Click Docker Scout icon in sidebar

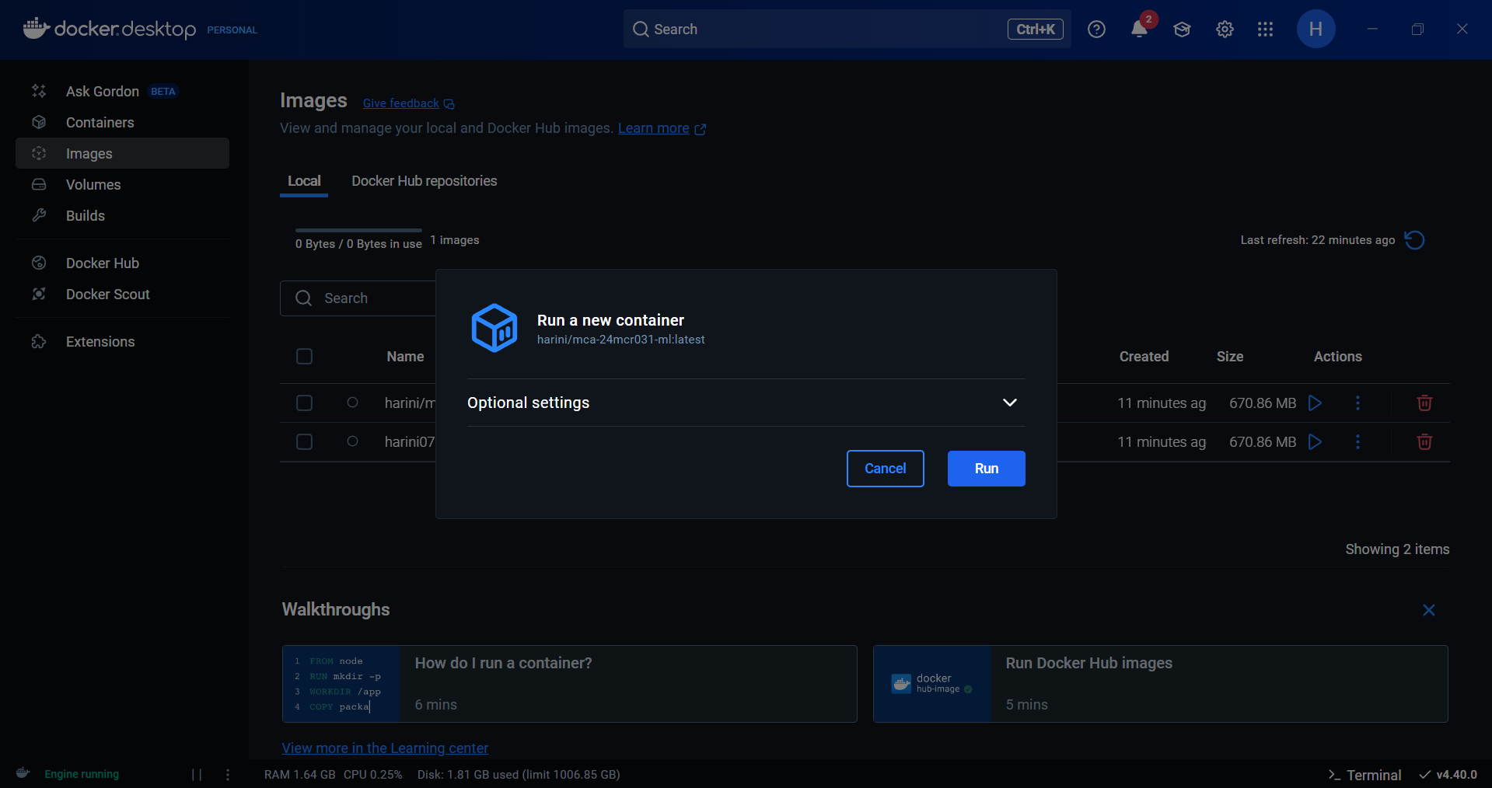[x=39, y=294]
